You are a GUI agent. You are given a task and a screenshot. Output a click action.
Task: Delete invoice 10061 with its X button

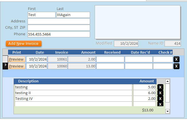[x=176, y=59]
